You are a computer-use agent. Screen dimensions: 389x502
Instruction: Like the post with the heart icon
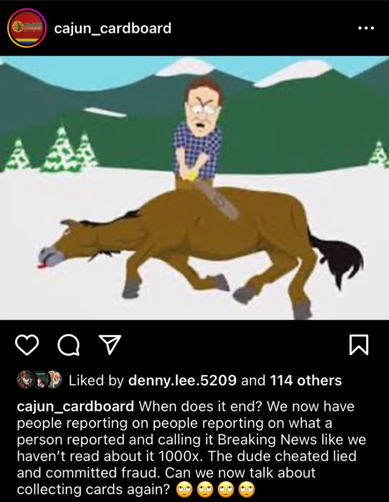tap(27, 345)
